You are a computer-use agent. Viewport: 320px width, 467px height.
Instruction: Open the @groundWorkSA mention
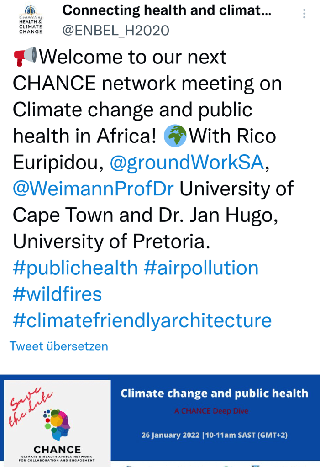click(187, 163)
